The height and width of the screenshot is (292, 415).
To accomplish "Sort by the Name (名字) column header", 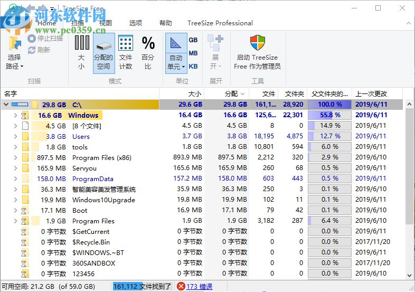I will [x=80, y=93].
